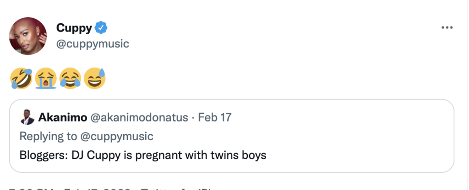Open Cuppy's profile picture

28,37
